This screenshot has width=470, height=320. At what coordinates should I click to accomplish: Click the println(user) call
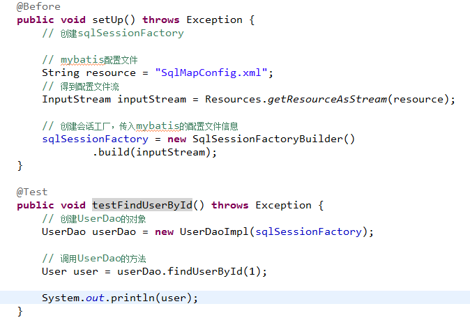click(x=151, y=298)
